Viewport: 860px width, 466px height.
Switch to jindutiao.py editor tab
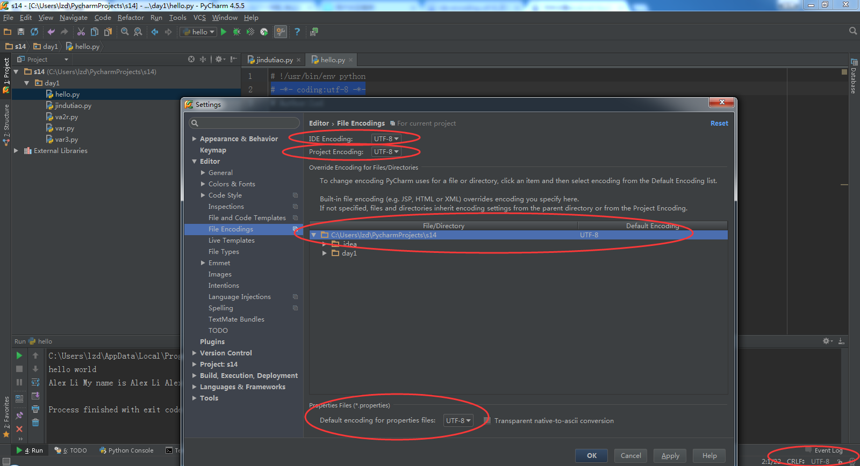point(274,60)
